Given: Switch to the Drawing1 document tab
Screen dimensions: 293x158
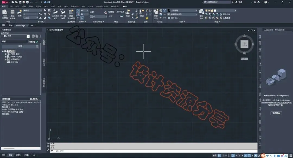Looking at the screenshot, I should coord(20,26).
